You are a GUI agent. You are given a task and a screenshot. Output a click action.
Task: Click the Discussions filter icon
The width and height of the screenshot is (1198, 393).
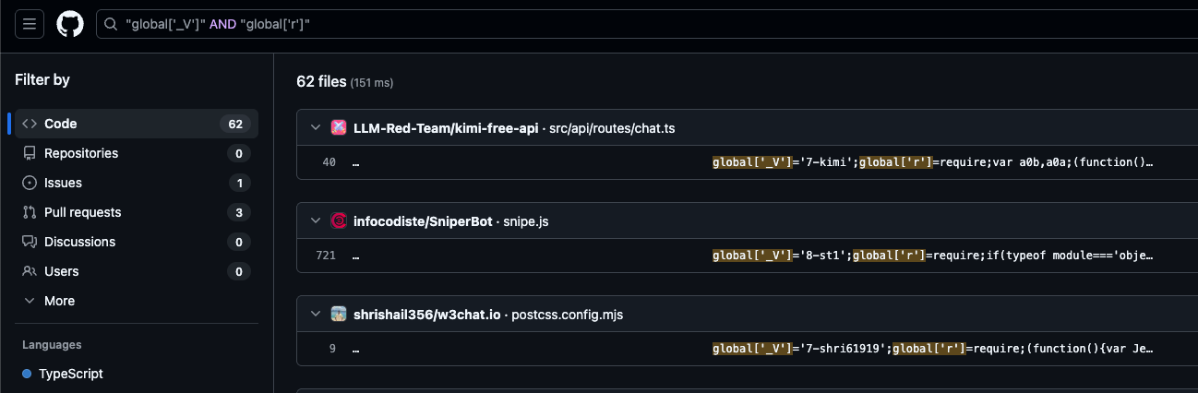click(x=30, y=242)
